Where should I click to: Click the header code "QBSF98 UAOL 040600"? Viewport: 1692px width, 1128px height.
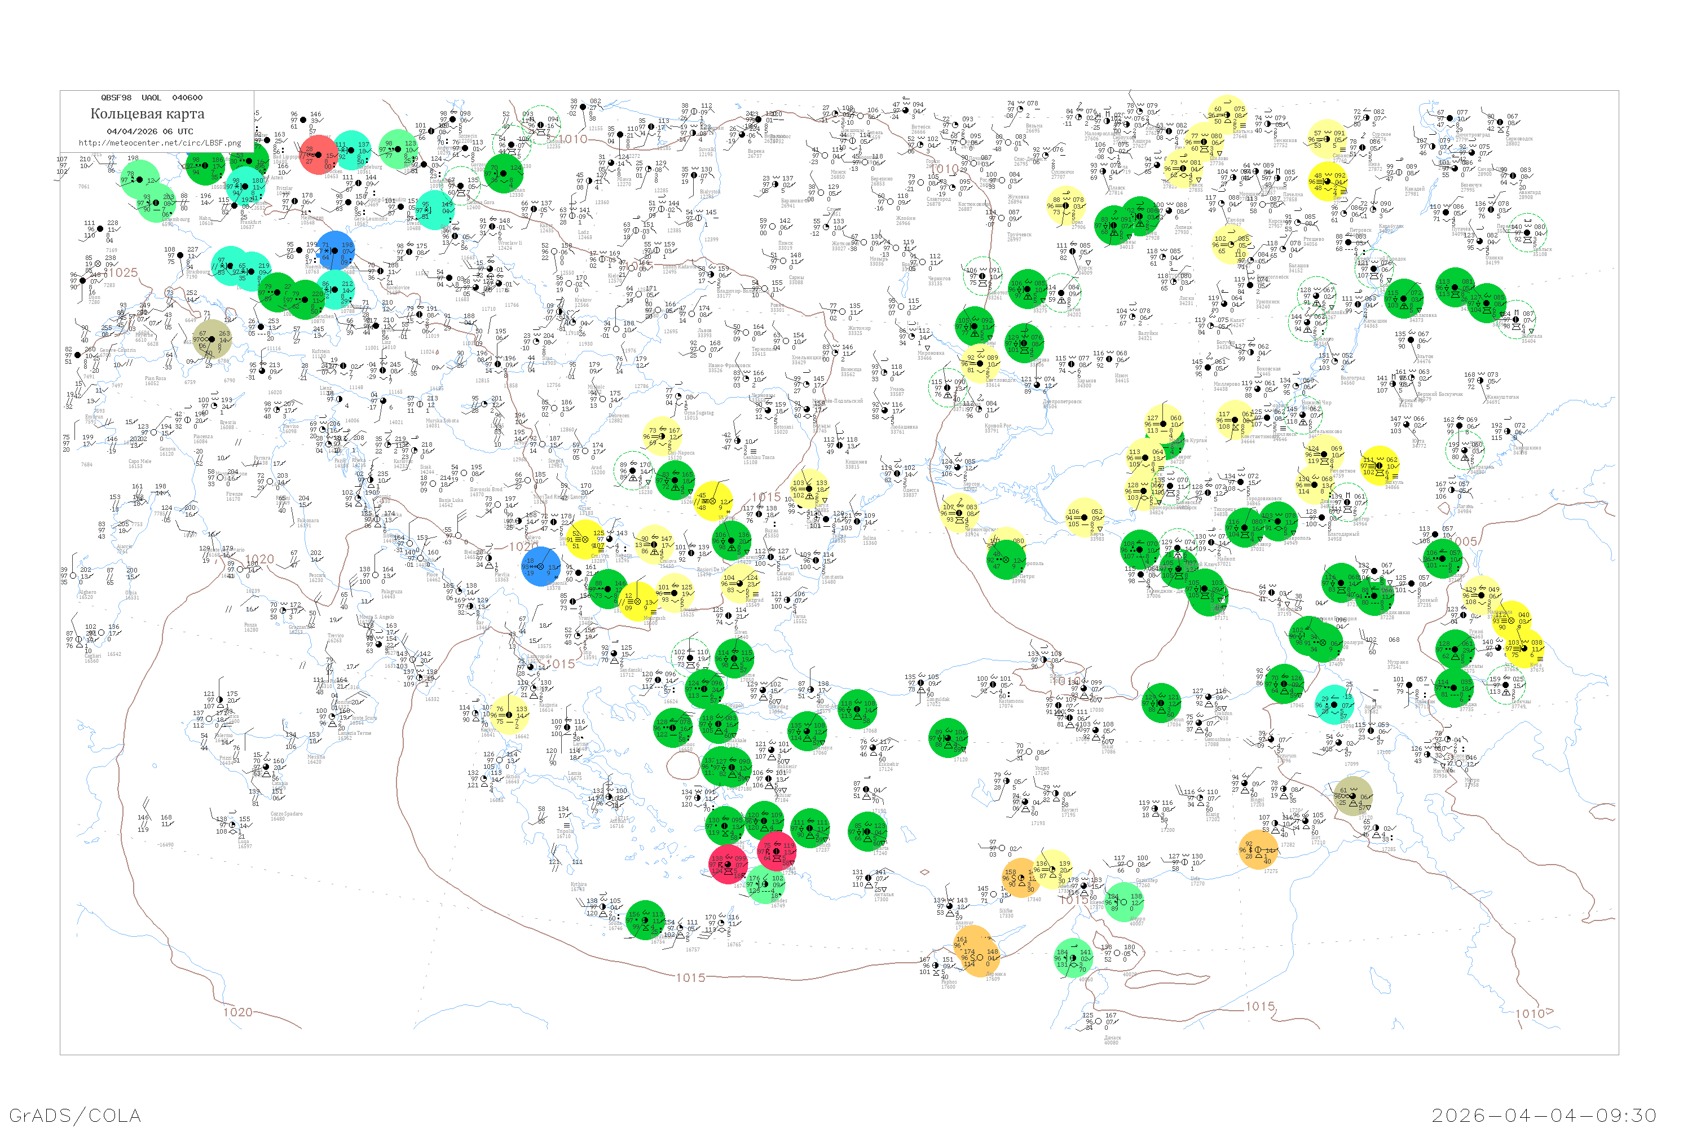[152, 98]
